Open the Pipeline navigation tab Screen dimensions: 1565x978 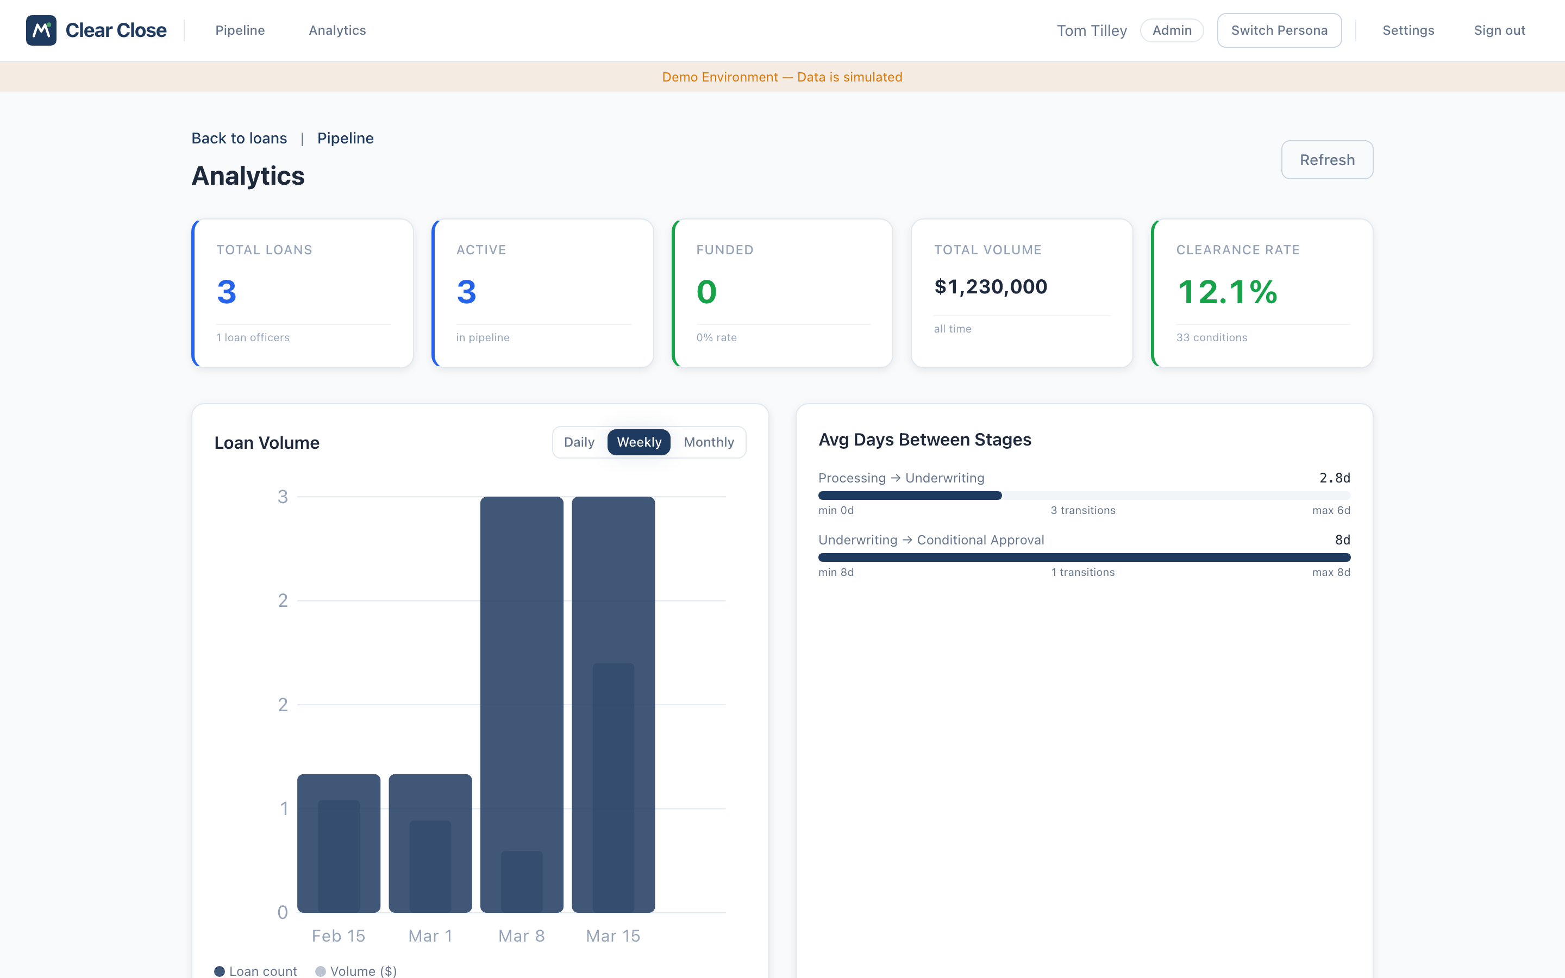(x=240, y=30)
